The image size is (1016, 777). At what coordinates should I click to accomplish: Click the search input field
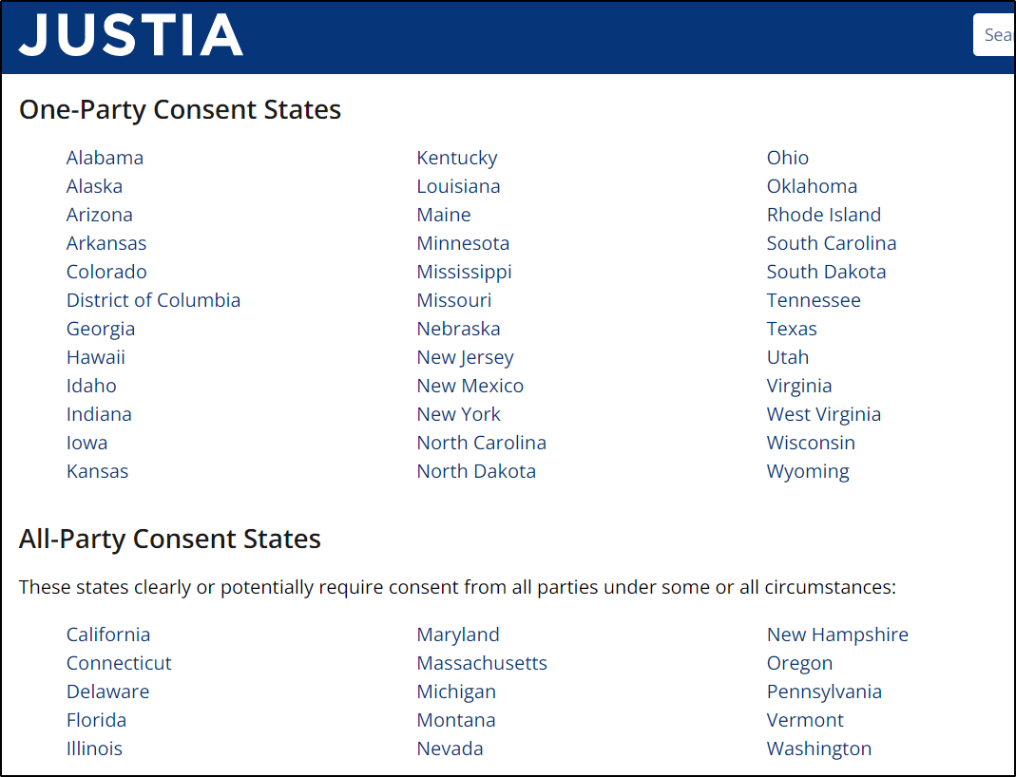coord(994,35)
